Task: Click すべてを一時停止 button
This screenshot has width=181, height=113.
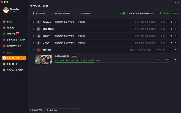Action: tap(64, 13)
